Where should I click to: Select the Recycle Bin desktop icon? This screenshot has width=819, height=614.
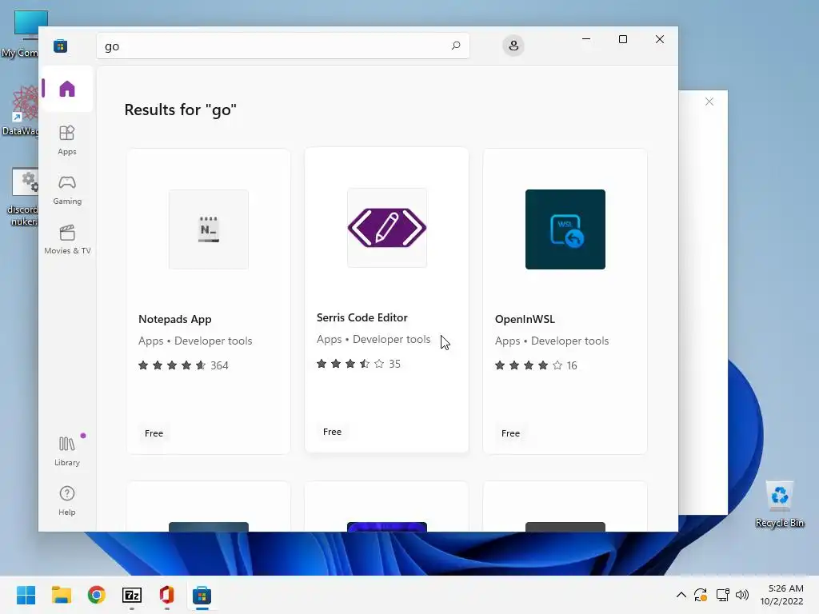click(x=779, y=504)
